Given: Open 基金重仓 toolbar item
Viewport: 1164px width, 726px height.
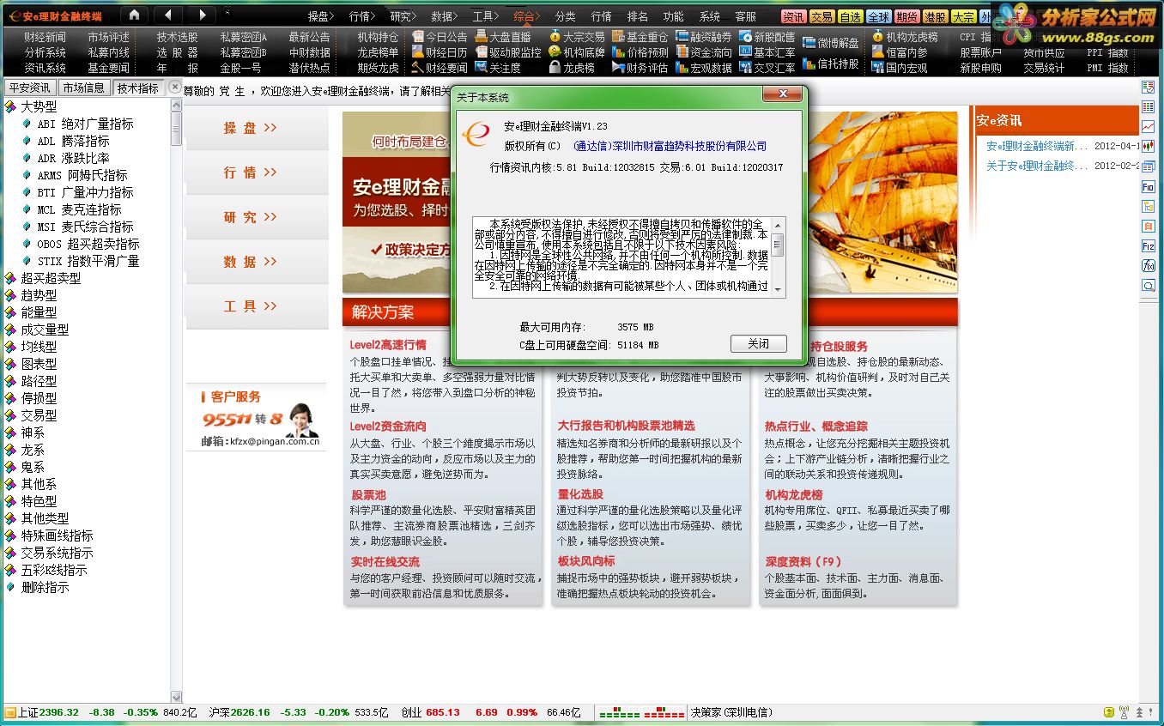Looking at the screenshot, I should (640, 37).
